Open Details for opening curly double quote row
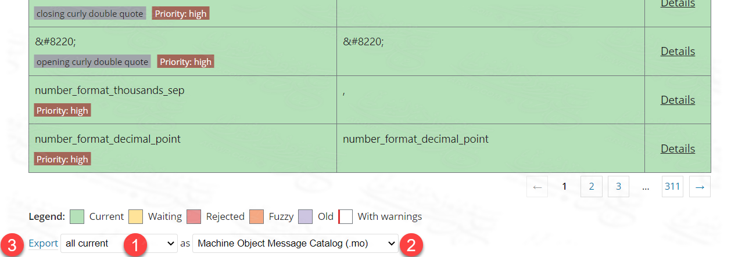The height and width of the screenshot is (257, 731). [678, 51]
